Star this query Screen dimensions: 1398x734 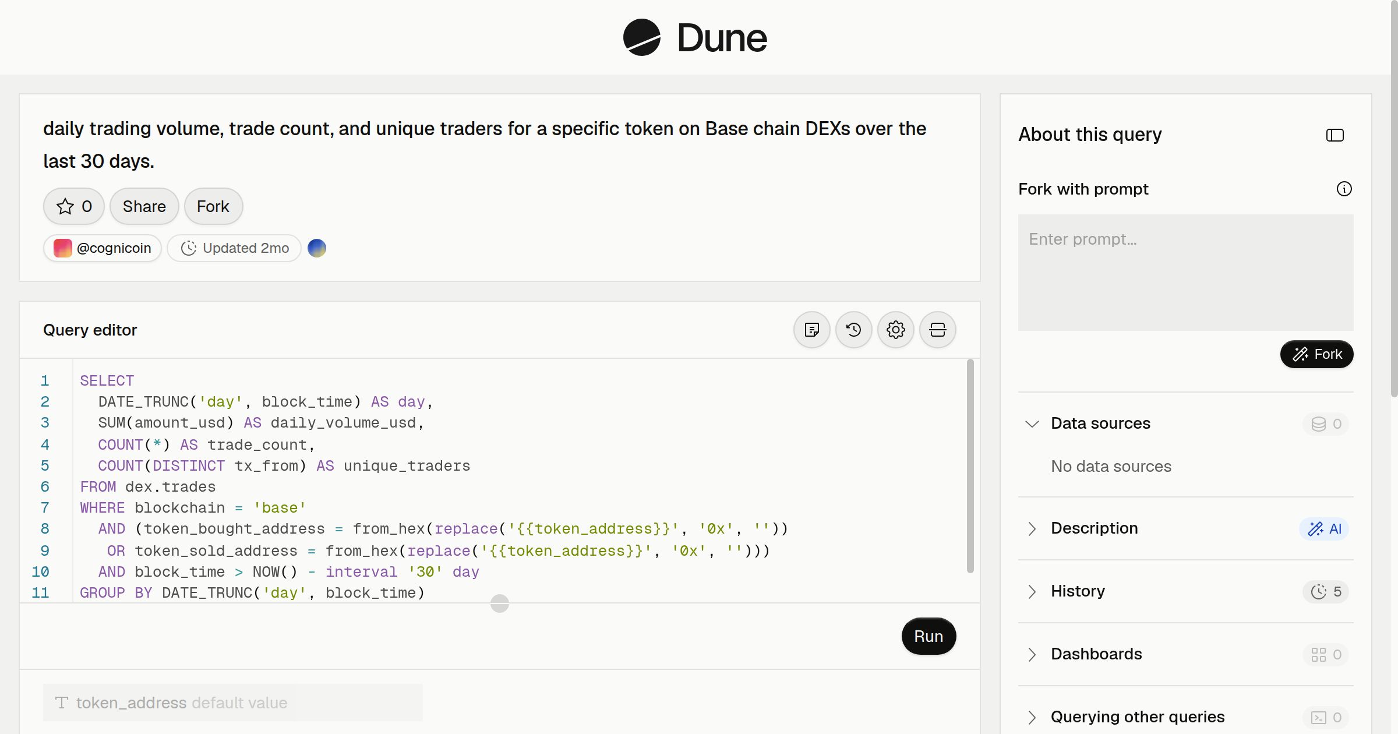pos(74,206)
